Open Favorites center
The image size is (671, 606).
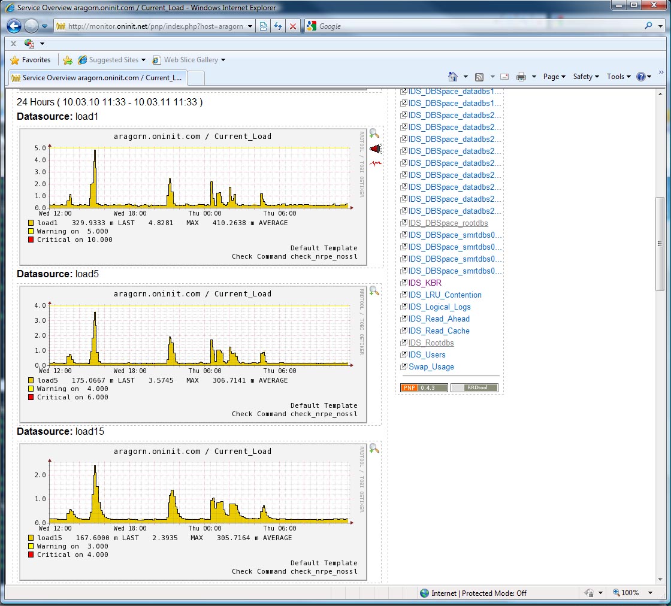click(x=31, y=60)
